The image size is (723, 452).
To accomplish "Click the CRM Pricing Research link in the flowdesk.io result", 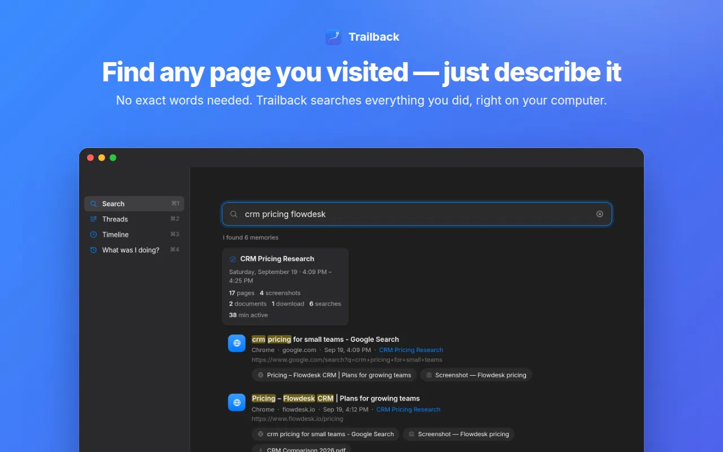I will point(408,410).
